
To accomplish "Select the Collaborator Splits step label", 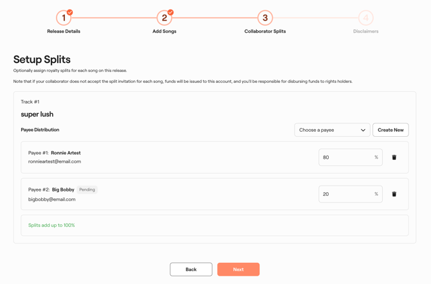I will 265,31.
